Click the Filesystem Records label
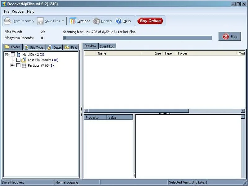Screen dimensions: 248x186 pyautogui.click(x=19, y=38)
